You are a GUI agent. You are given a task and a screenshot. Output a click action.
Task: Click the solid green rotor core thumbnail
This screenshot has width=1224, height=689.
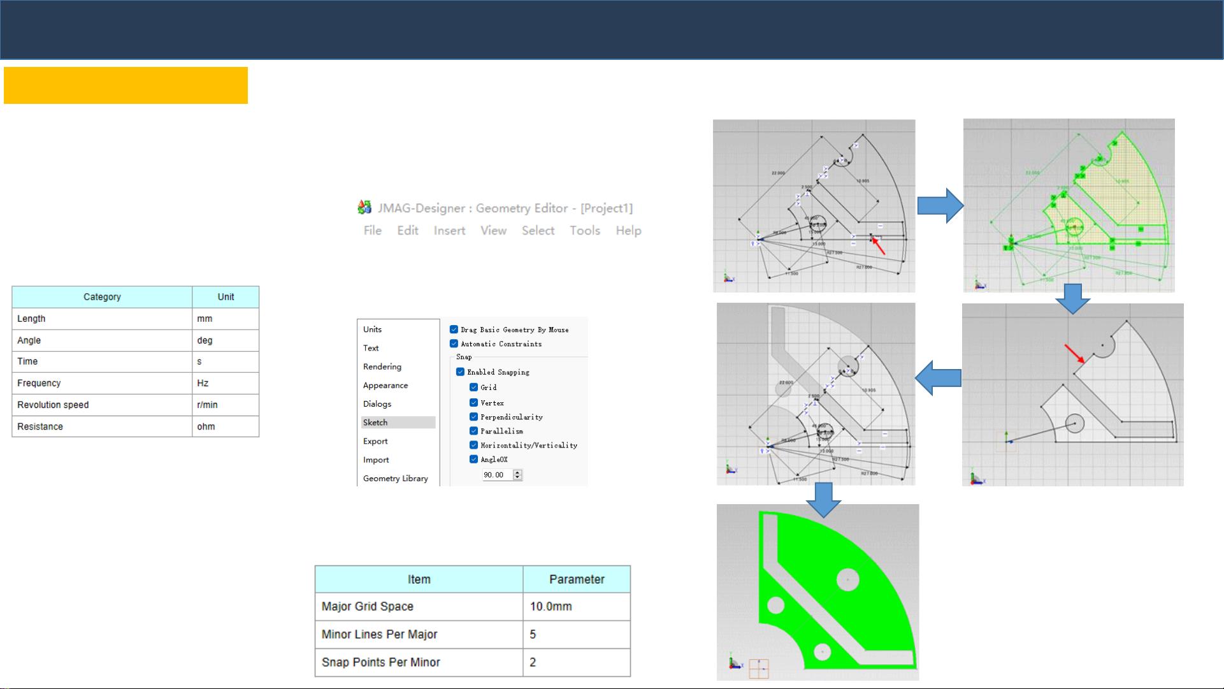point(817,592)
